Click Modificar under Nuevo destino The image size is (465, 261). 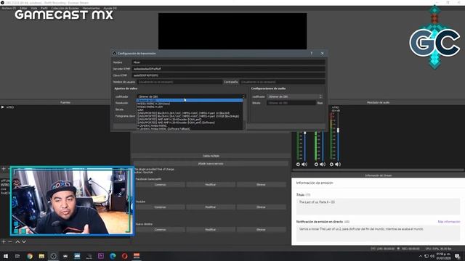click(211, 230)
